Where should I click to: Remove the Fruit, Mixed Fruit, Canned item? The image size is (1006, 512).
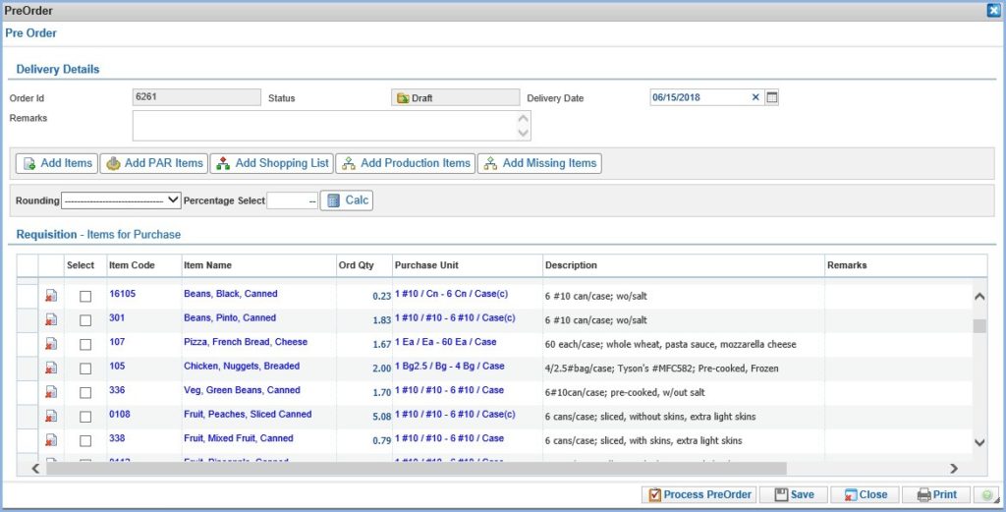click(x=51, y=440)
